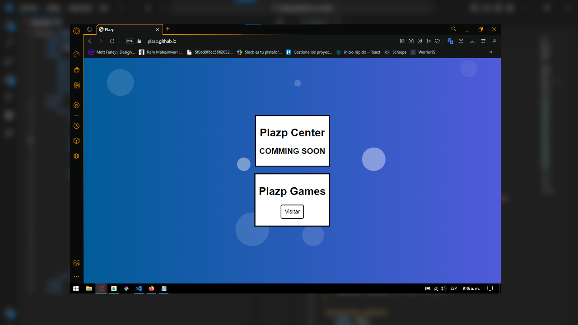Open the translate extension icon
This screenshot has height=325, width=578.
tap(450, 41)
